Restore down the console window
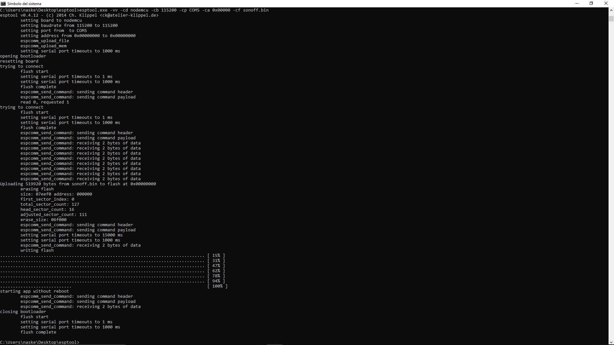The width and height of the screenshot is (614, 345). (591, 4)
